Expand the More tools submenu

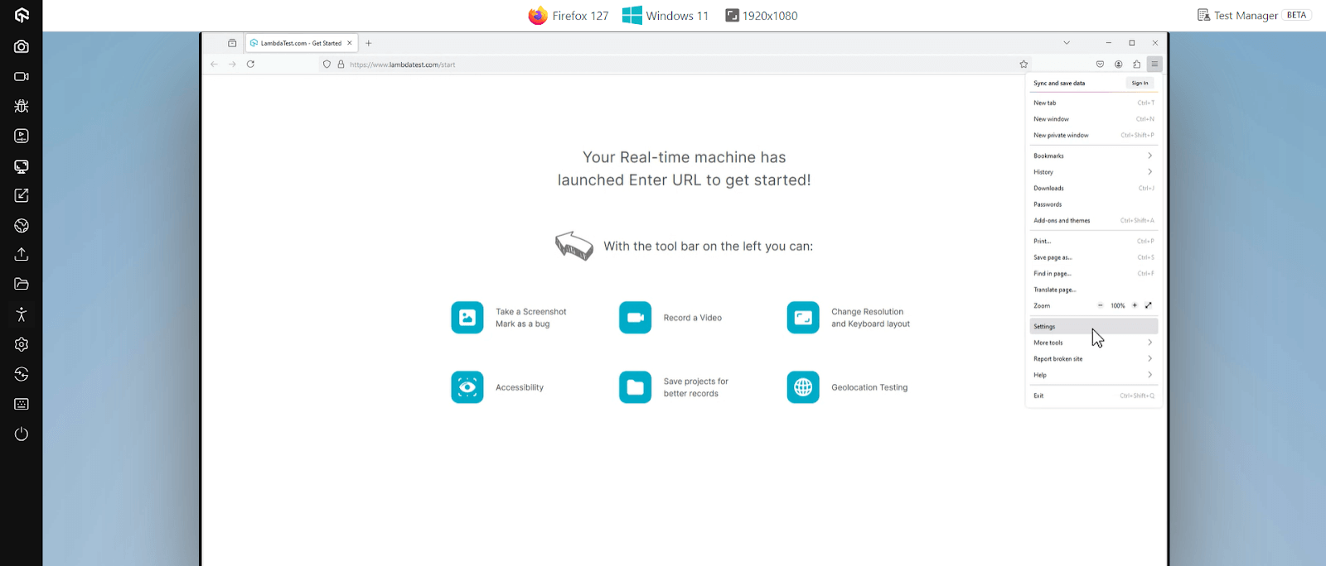[1093, 343]
